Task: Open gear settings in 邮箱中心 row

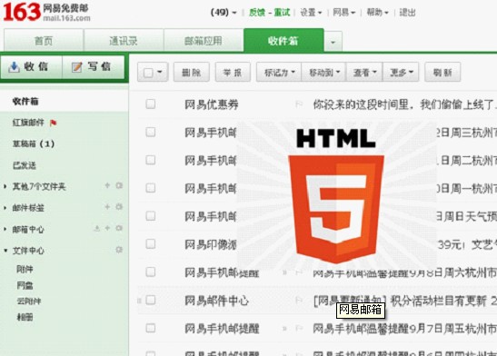Action: click(119, 228)
